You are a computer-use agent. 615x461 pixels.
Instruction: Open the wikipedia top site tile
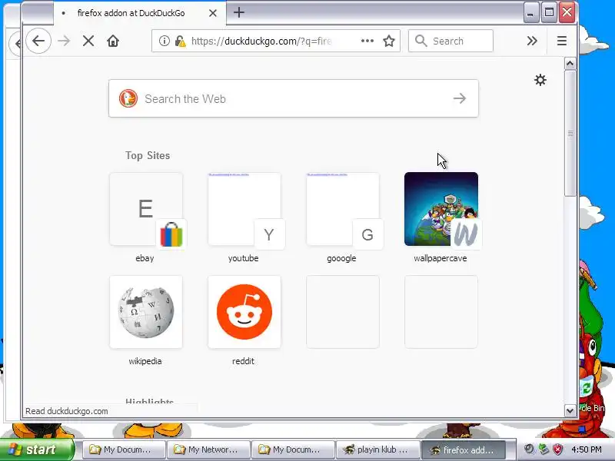click(146, 312)
